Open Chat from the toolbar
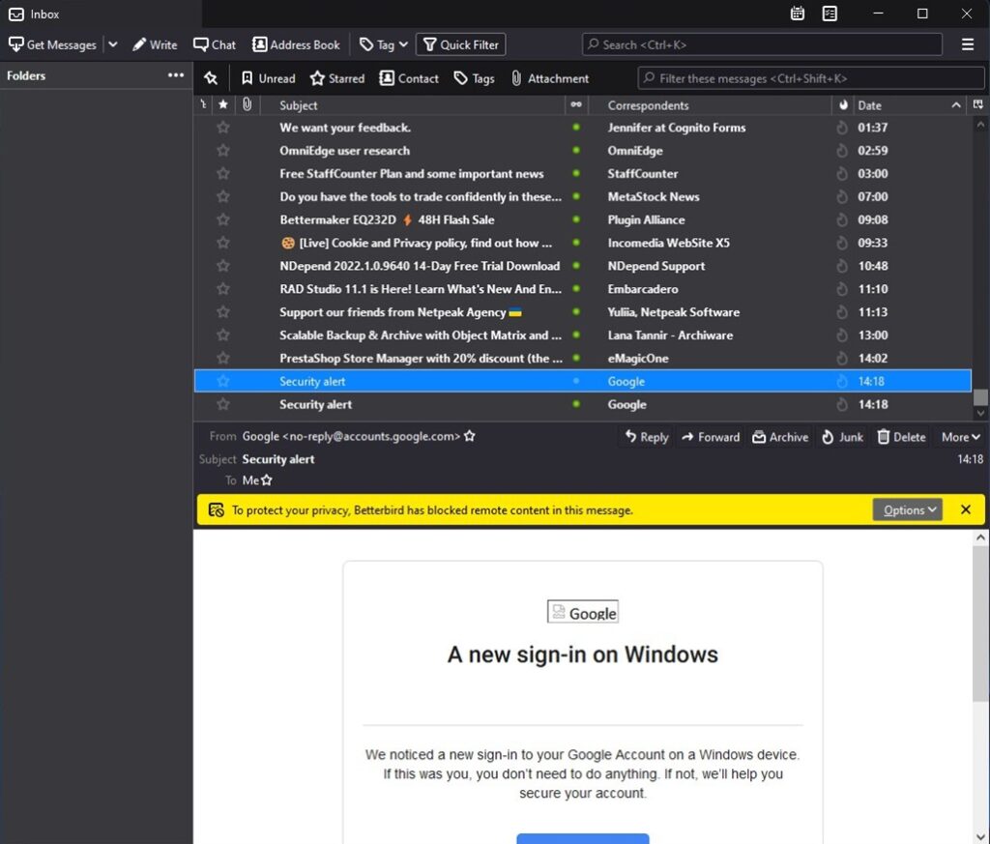This screenshot has width=990, height=844. [x=215, y=44]
